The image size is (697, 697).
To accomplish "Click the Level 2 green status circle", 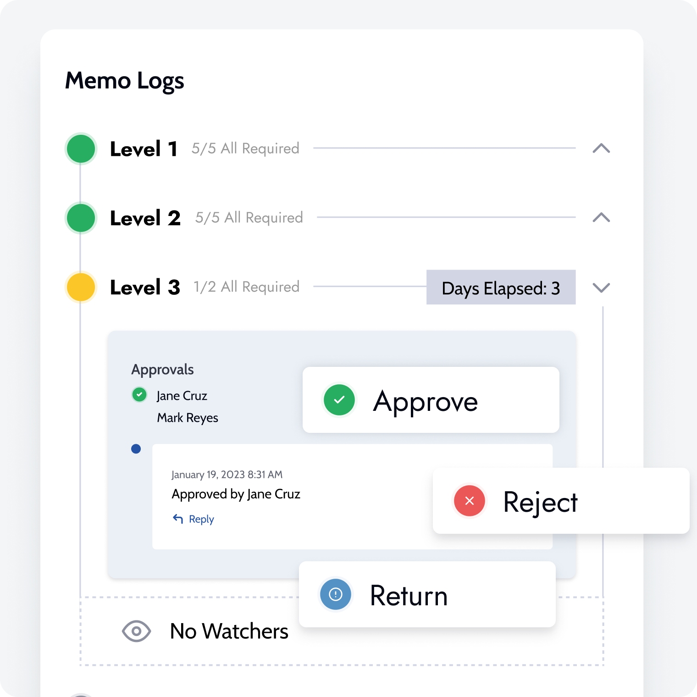I will [x=81, y=218].
